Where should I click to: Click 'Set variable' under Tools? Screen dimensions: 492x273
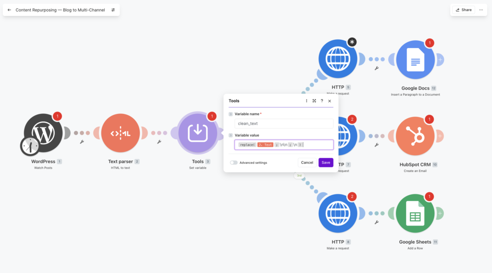pyautogui.click(x=197, y=168)
